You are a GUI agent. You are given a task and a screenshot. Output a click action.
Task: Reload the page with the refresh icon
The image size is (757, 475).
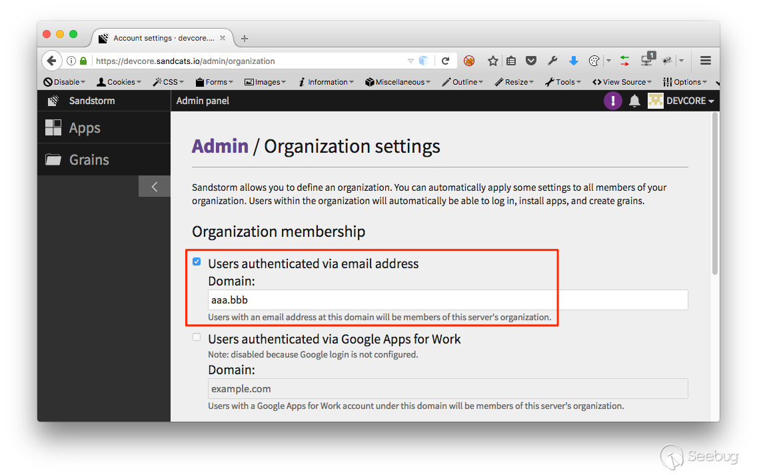[x=446, y=61]
